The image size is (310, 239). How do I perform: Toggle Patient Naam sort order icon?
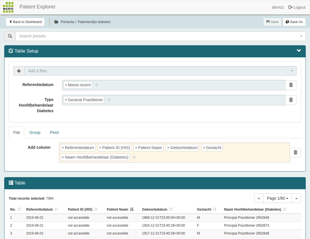(132, 209)
